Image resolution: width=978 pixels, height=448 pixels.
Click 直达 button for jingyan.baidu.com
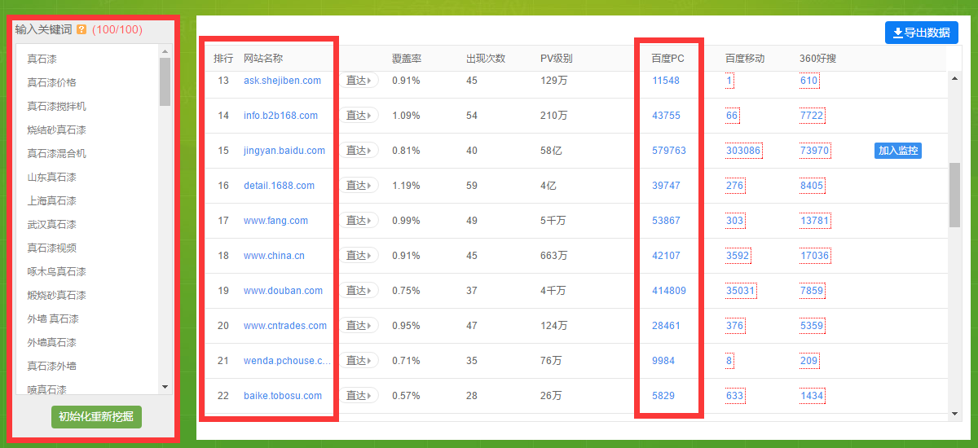359,151
